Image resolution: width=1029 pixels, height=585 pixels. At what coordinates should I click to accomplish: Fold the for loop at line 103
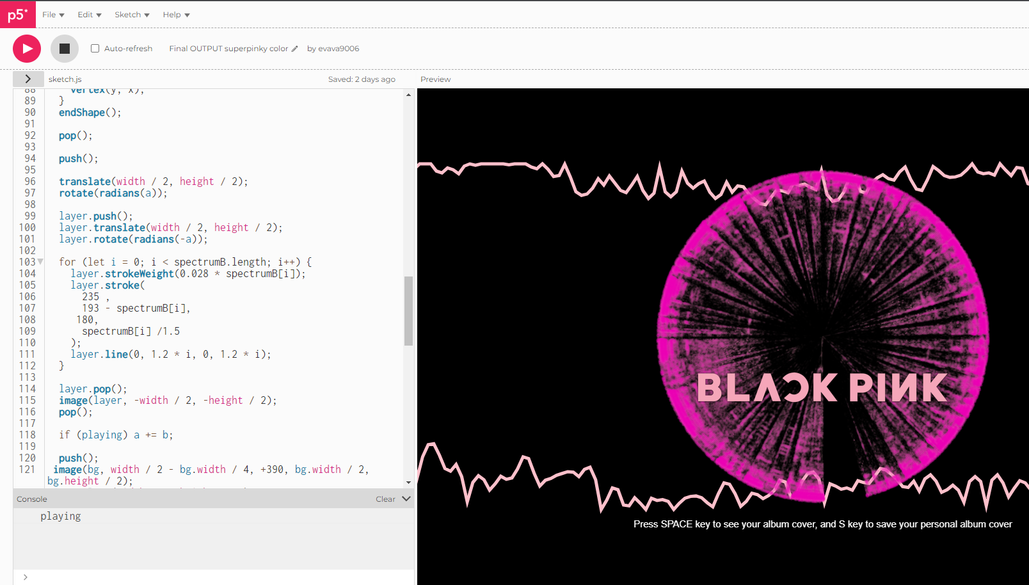[40, 262]
